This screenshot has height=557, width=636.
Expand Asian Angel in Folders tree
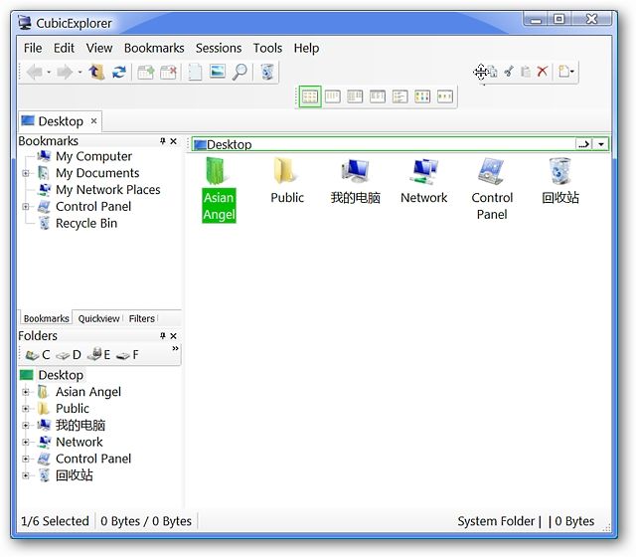(x=26, y=392)
